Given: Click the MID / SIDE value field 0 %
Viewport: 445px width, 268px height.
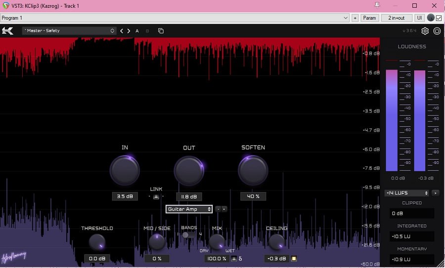Looking at the screenshot, I should (x=157, y=259).
